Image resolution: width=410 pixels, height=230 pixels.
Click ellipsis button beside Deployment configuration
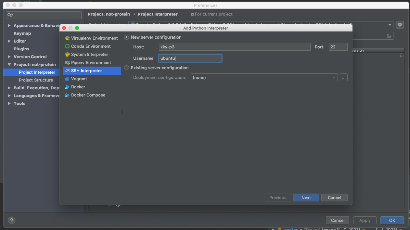(x=344, y=77)
